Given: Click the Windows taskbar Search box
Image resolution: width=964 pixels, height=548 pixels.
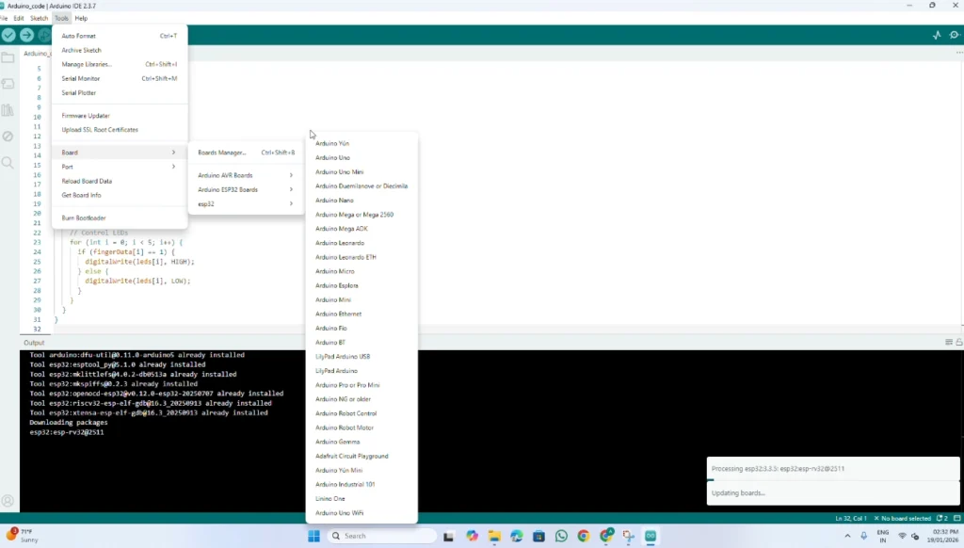Looking at the screenshot, I should (381, 536).
